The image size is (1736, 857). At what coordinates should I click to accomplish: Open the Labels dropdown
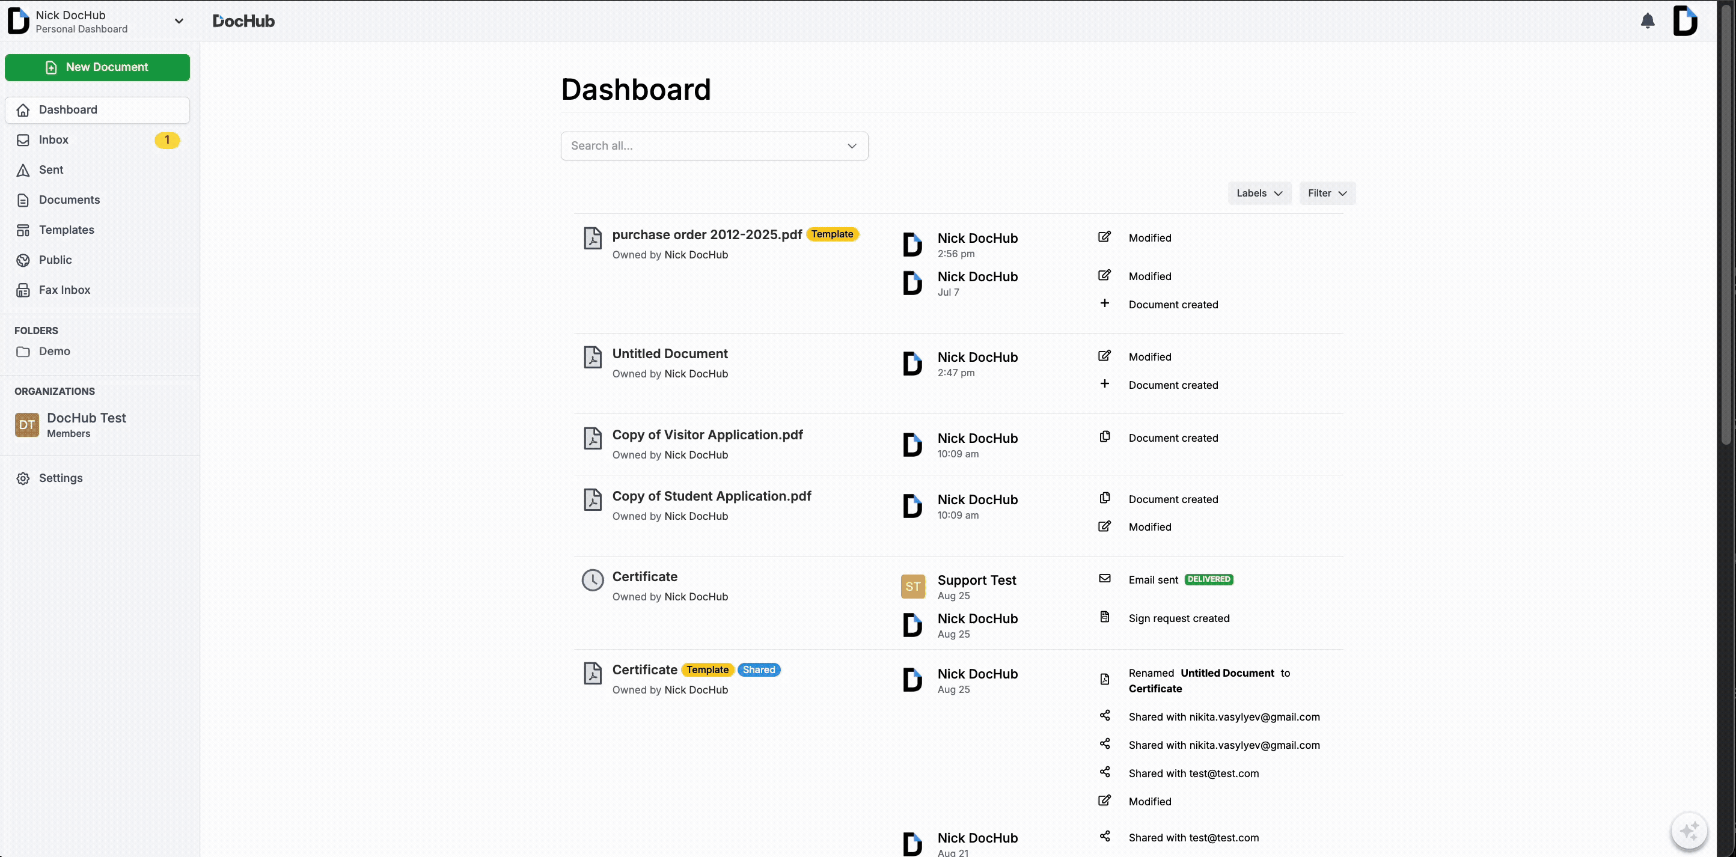1259,194
